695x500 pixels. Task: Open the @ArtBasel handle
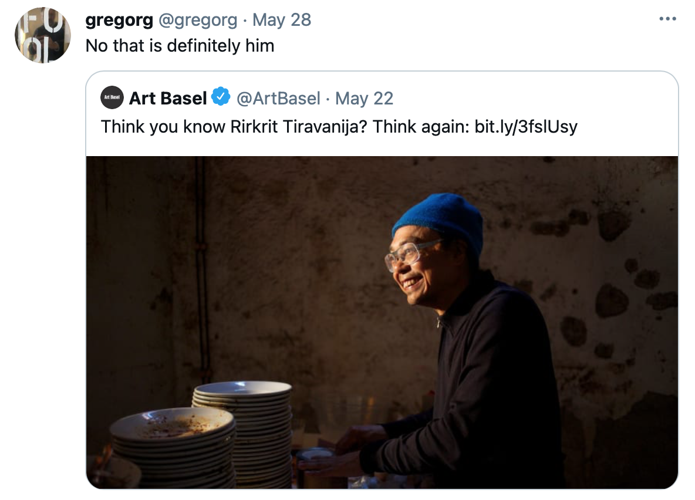click(x=278, y=99)
